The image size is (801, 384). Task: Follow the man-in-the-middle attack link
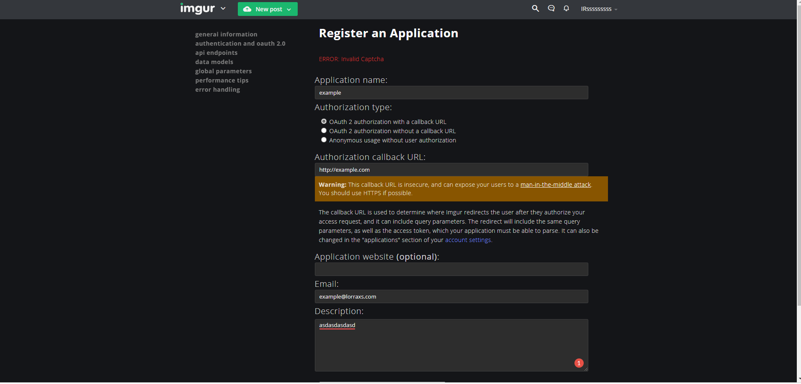click(x=555, y=185)
